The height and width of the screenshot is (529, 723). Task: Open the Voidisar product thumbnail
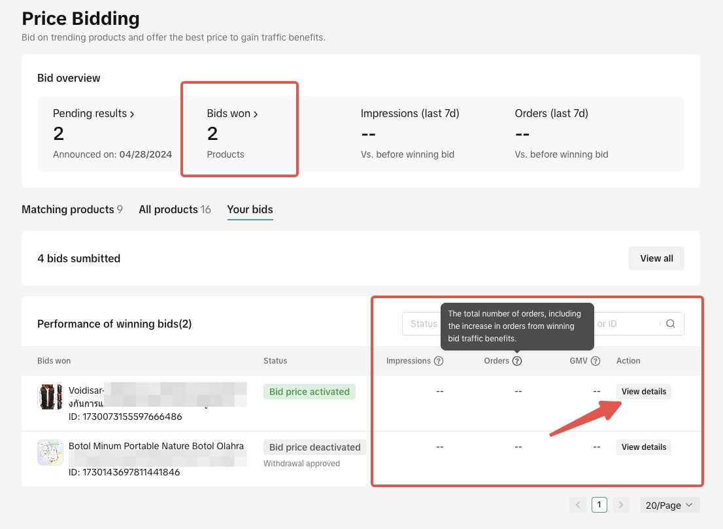point(50,397)
